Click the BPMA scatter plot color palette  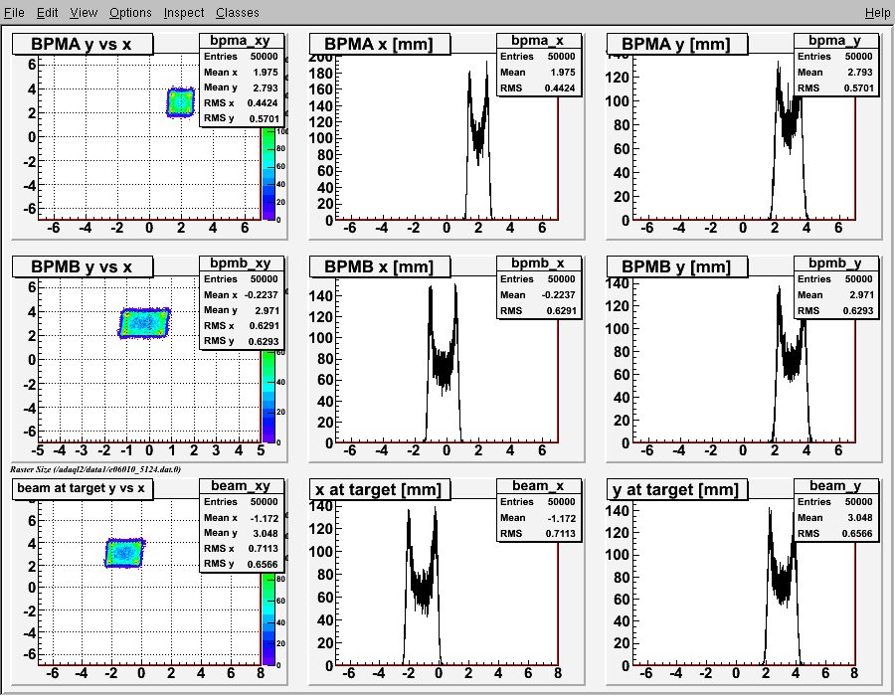[268, 173]
